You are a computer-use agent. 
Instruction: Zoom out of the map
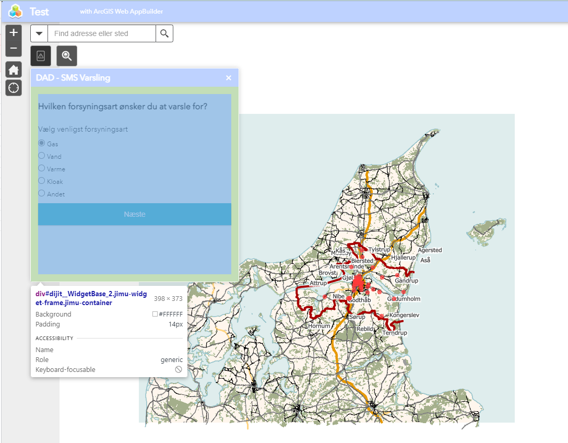[13, 48]
